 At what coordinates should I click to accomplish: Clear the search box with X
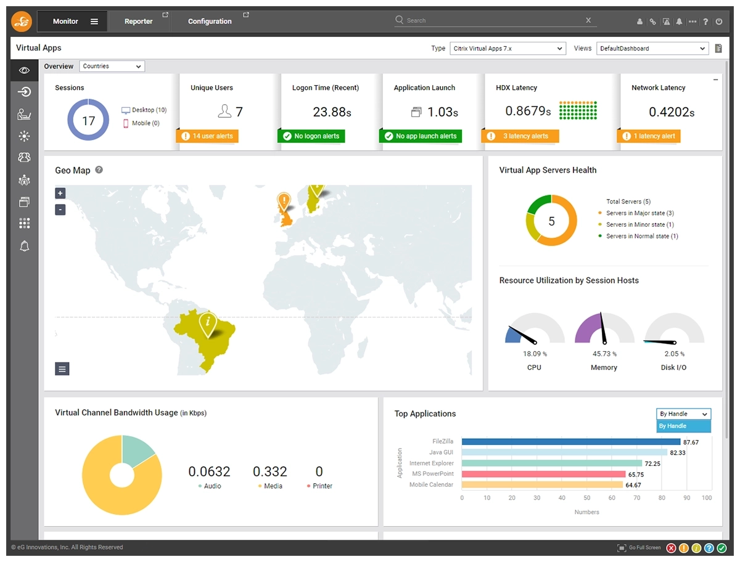click(x=588, y=20)
